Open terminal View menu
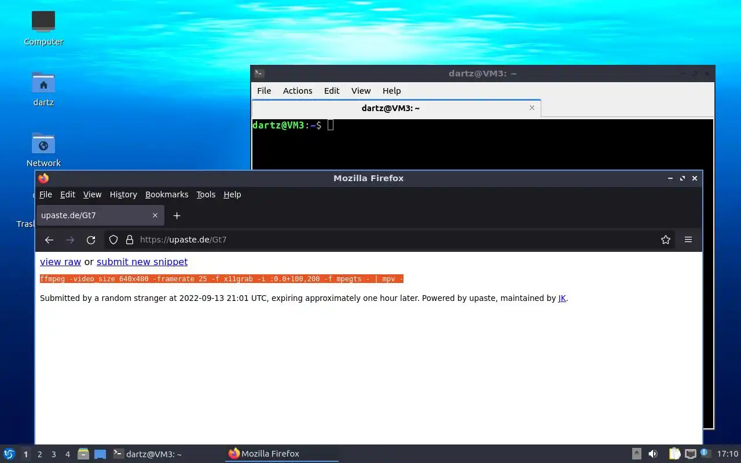This screenshot has width=741, height=463. coord(361,91)
